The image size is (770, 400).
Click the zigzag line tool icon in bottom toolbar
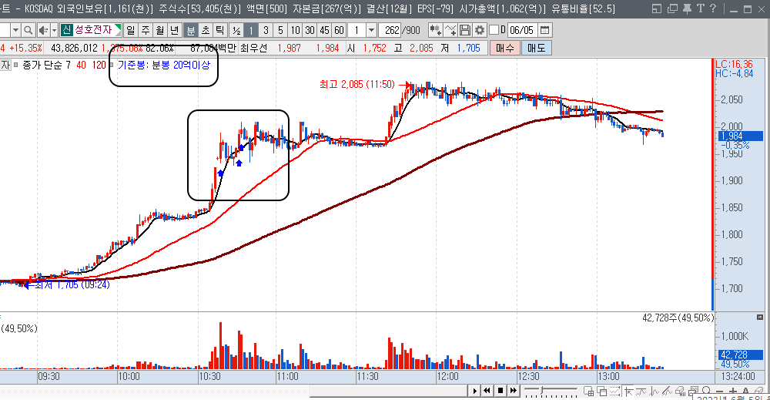coord(641,392)
